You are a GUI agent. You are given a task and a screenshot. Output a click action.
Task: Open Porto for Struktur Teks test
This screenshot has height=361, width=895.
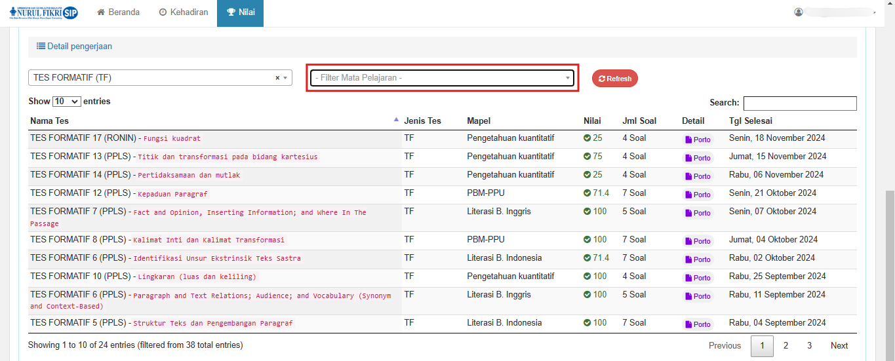698,324
